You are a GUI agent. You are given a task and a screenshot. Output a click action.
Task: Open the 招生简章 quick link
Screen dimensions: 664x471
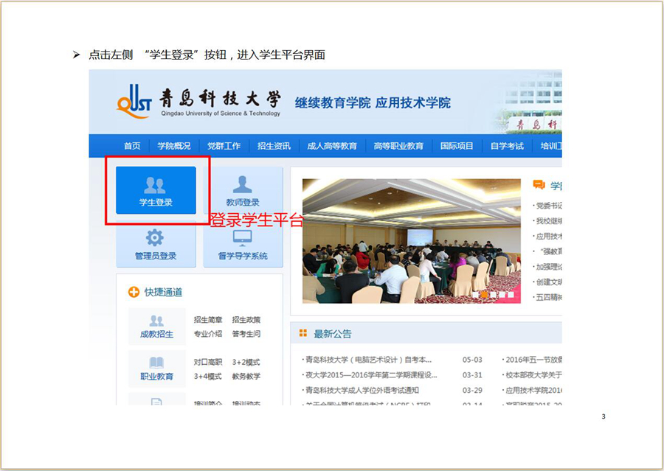click(208, 320)
